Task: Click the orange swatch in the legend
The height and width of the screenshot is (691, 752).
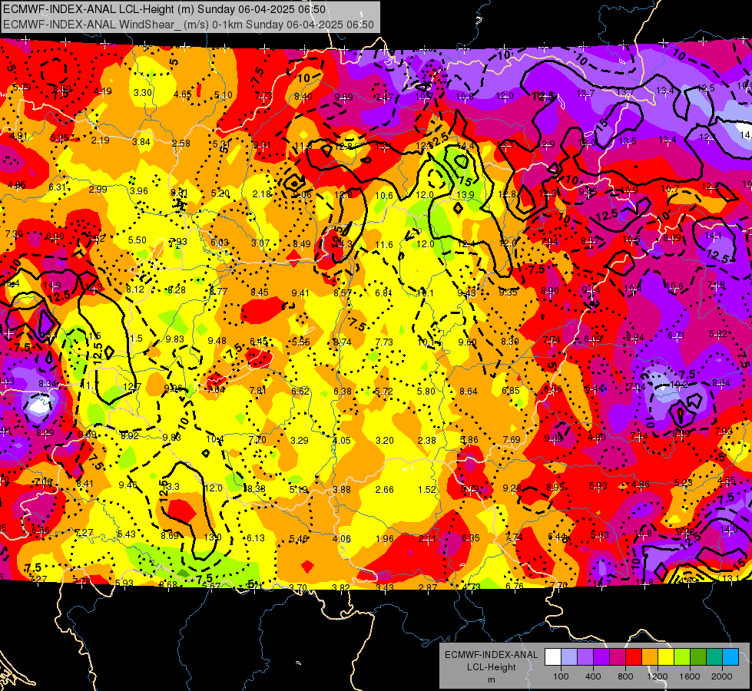Action: (650, 657)
